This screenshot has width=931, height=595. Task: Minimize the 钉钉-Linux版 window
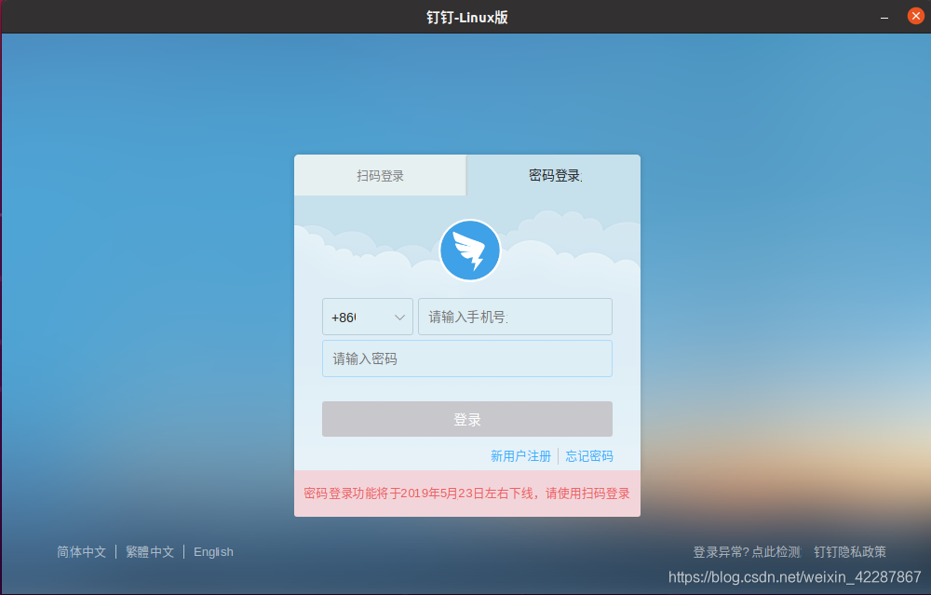pyautogui.click(x=884, y=17)
